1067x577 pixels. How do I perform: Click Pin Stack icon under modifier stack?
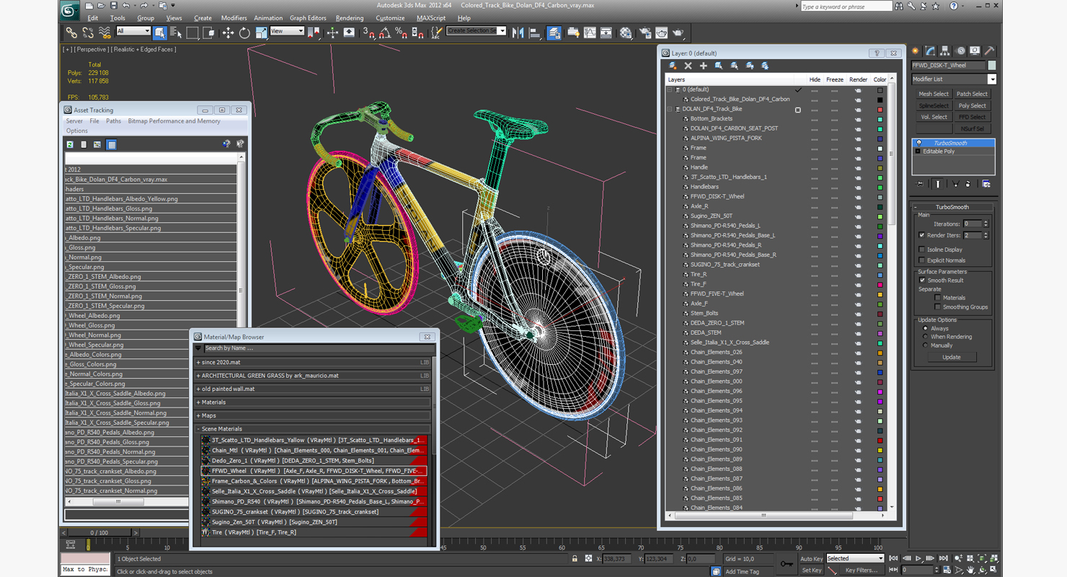pos(919,184)
